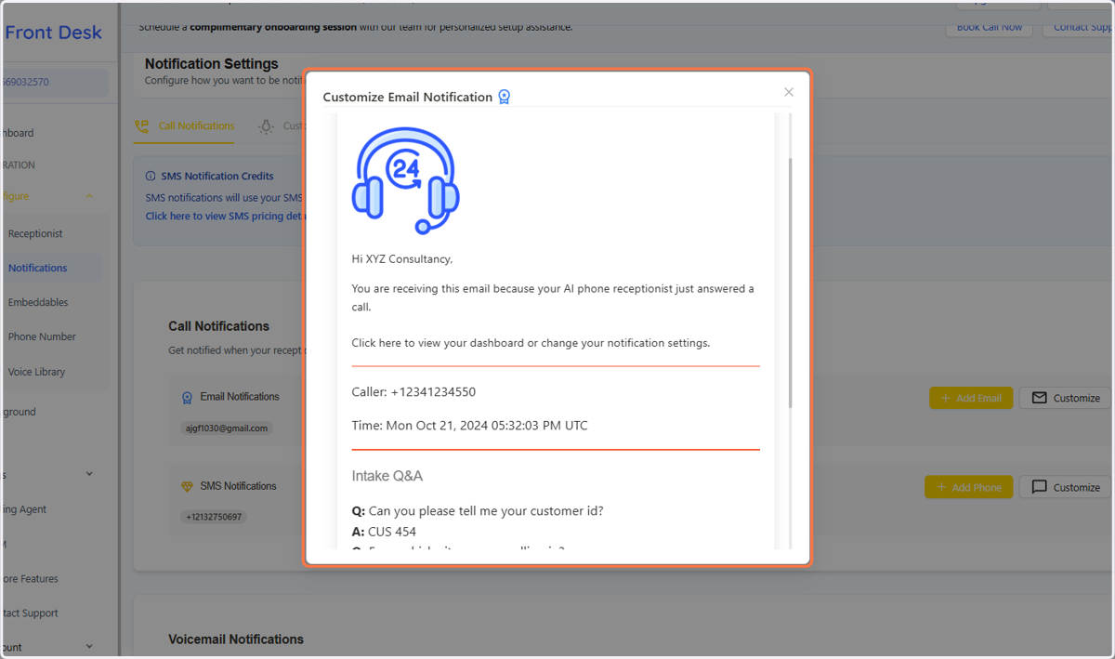1115x659 pixels.
Task: Open Playground in the sidebar
Action: 19,412
